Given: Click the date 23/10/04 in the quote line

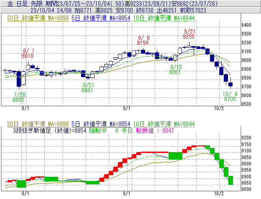Looking at the screenshot, I should click(42, 10).
